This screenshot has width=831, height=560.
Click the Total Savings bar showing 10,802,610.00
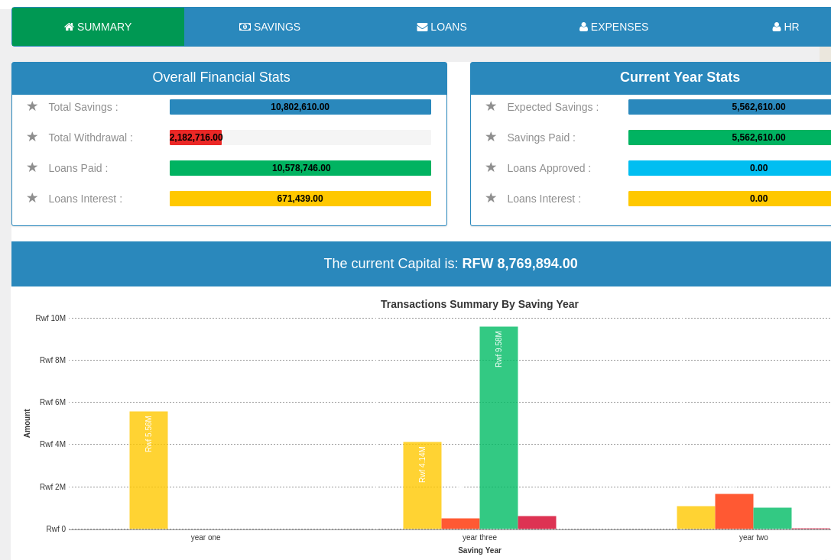pos(300,107)
